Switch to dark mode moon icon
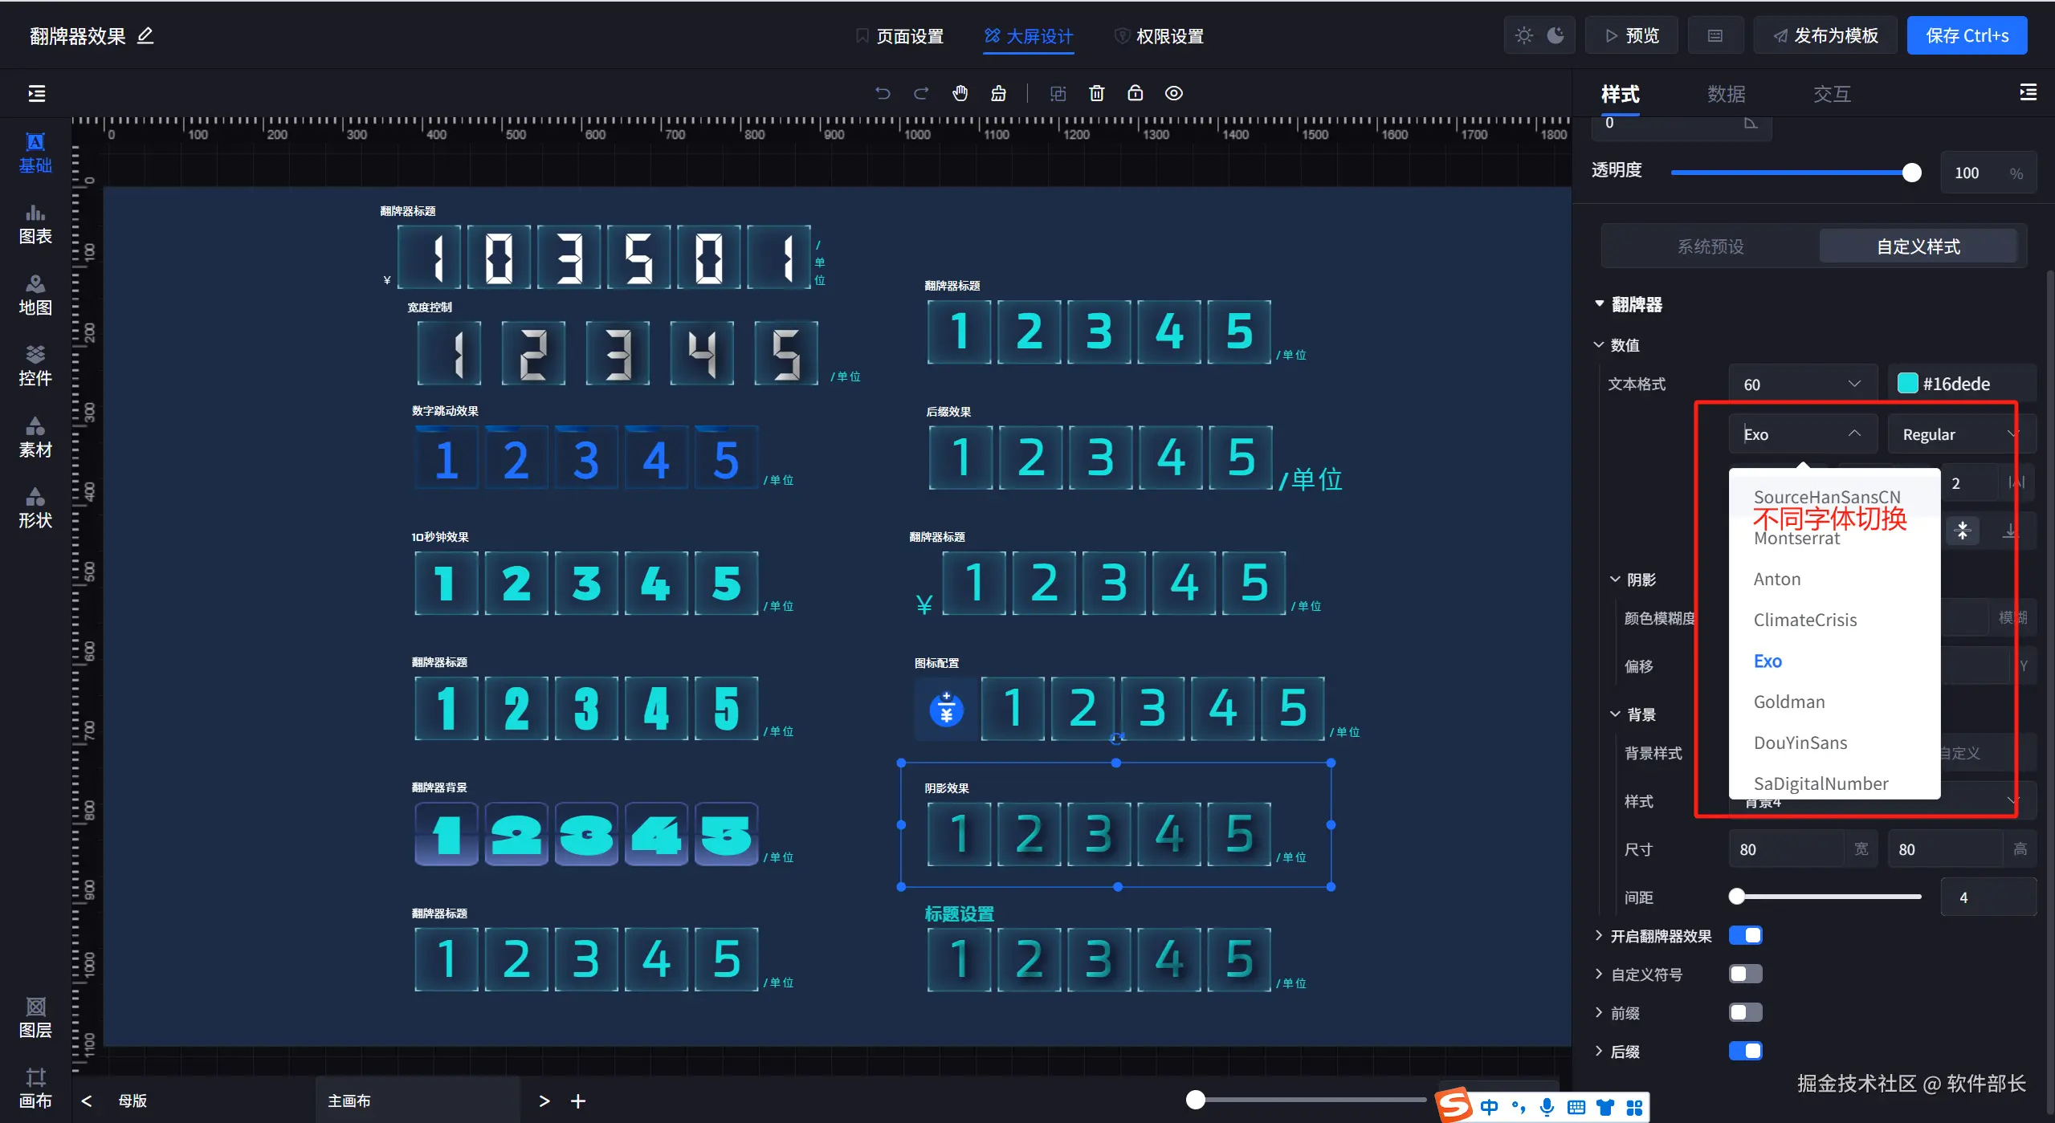 point(1556,35)
